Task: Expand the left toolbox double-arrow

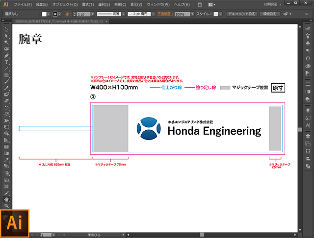Action: coord(3,21)
